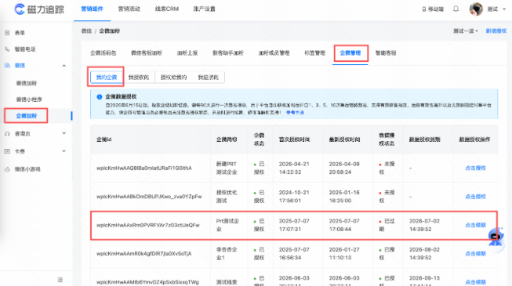Image resolution: width=512 pixels, height=286 pixels.
Task: Click the 李杏杏企业1 company name cell
Action: [227, 253]
